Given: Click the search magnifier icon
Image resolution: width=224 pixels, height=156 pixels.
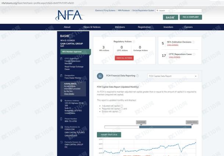Looking at the screenshot, I should (x=158, y=11).
